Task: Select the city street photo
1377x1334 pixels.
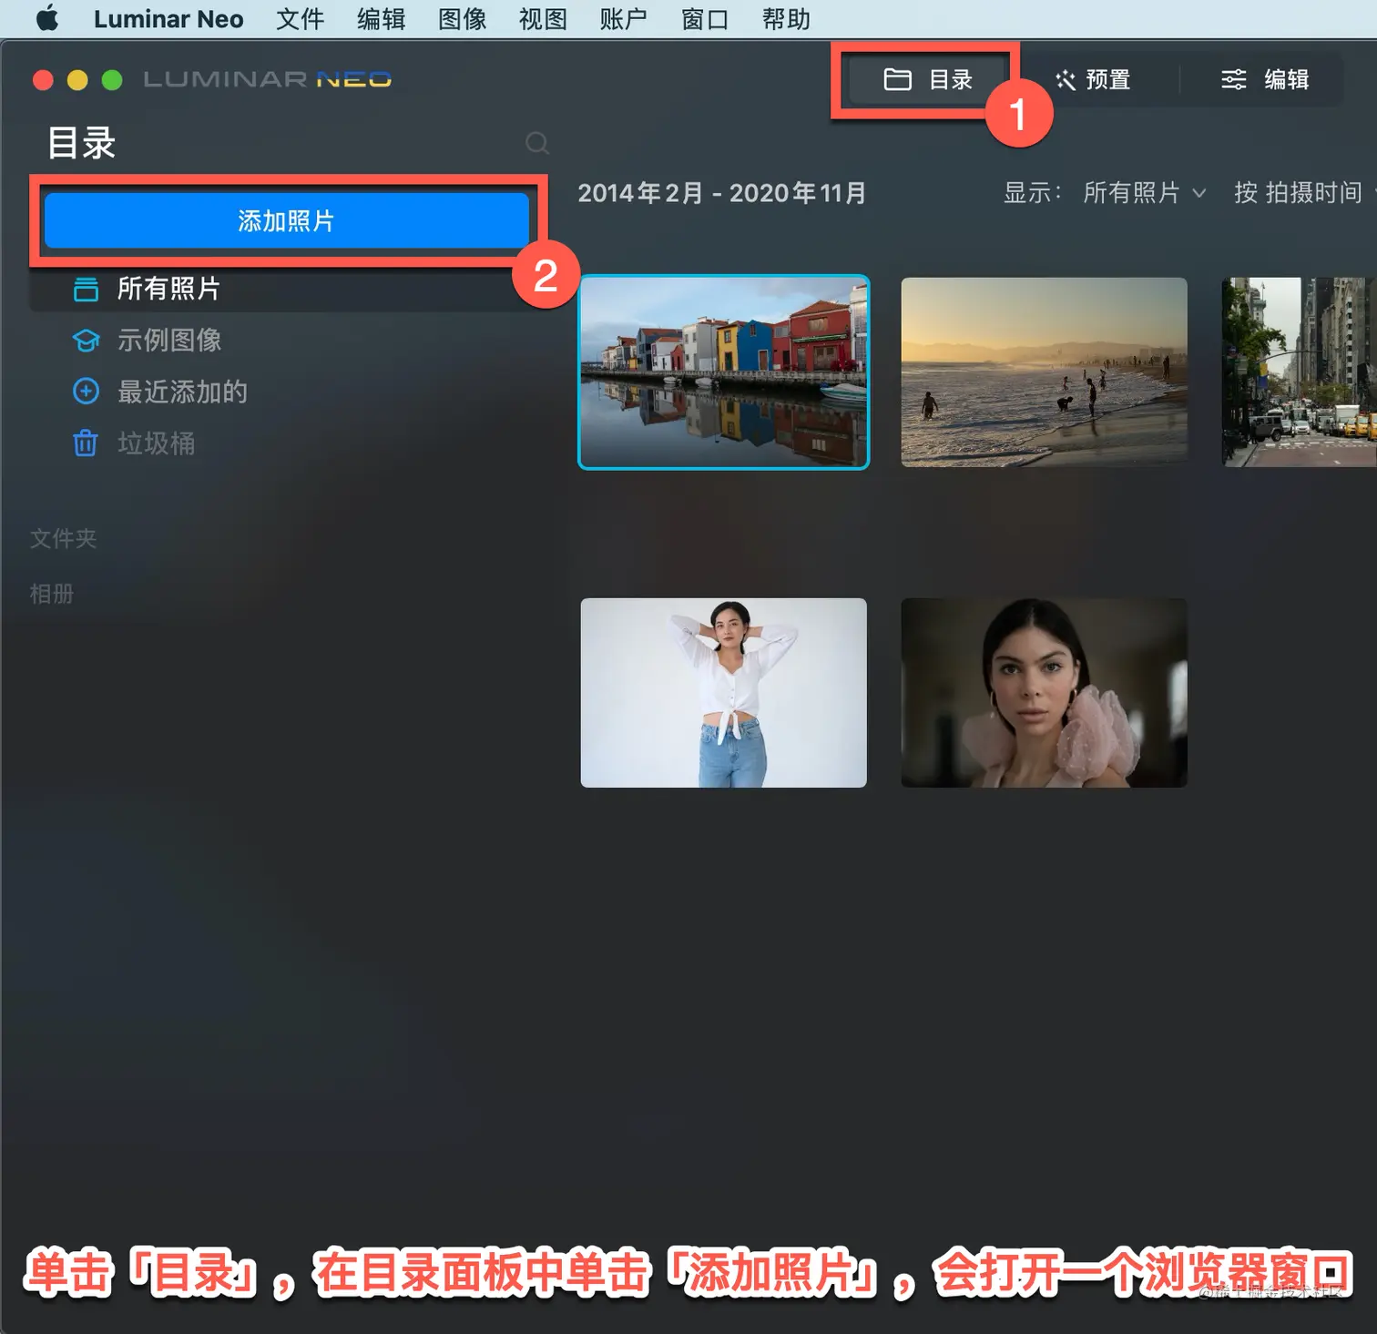Action: pyautogui.click(x=1299, y=372)
